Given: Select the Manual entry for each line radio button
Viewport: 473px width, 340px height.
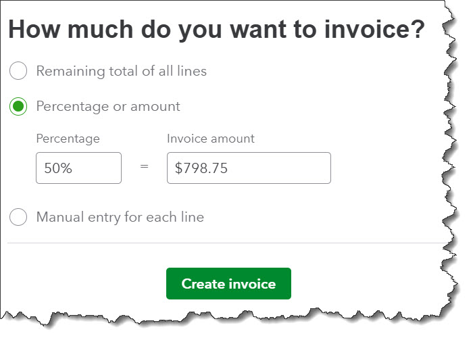Looking at the screenshot, I should (x=18, y=217).
